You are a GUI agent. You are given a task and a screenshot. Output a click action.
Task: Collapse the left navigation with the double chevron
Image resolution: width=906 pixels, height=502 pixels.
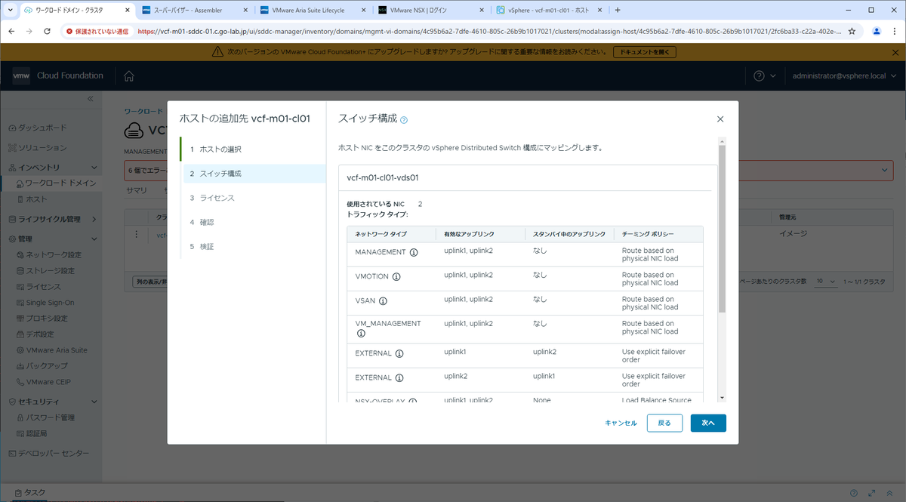click(x=89, y=99)
